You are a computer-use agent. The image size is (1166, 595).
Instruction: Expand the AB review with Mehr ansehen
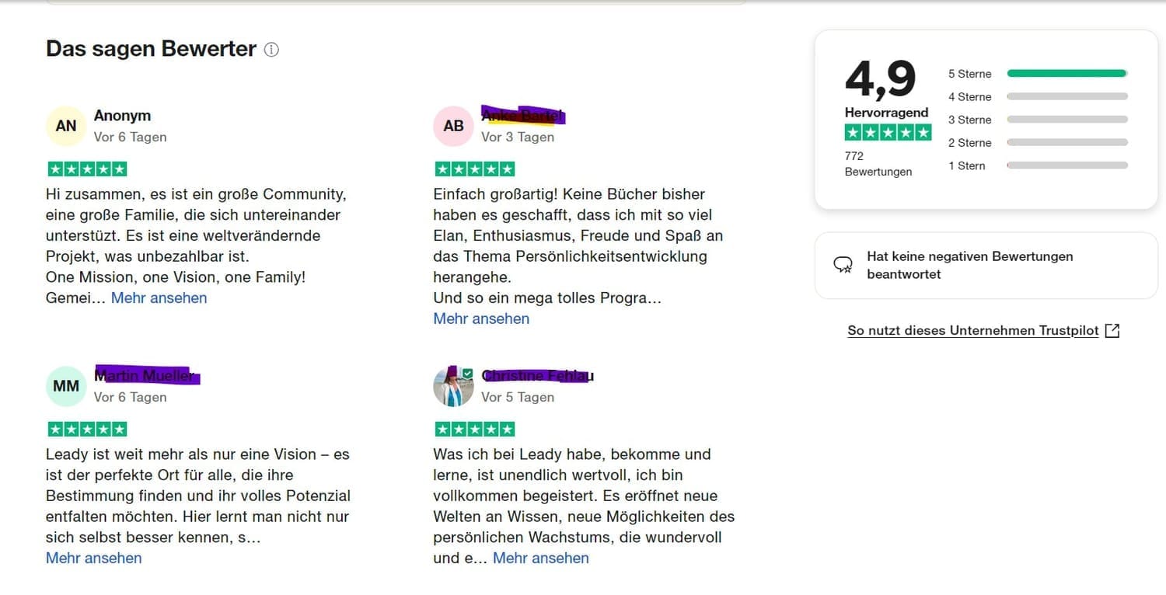[x=481, y=318]
